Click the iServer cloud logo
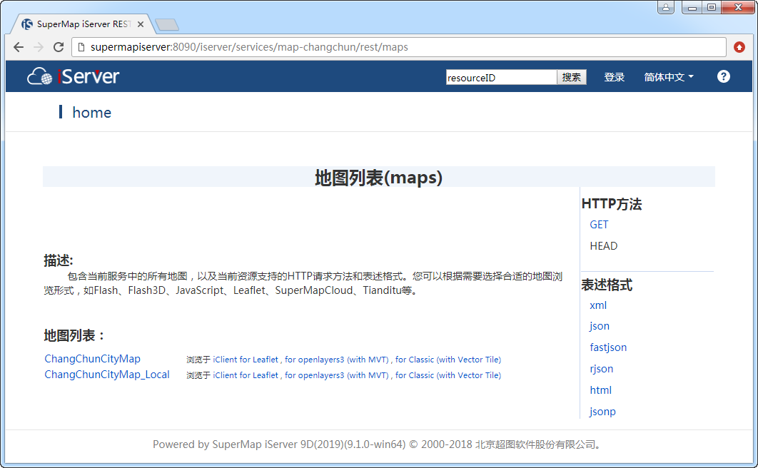758x468 pixels. point(73,76)
